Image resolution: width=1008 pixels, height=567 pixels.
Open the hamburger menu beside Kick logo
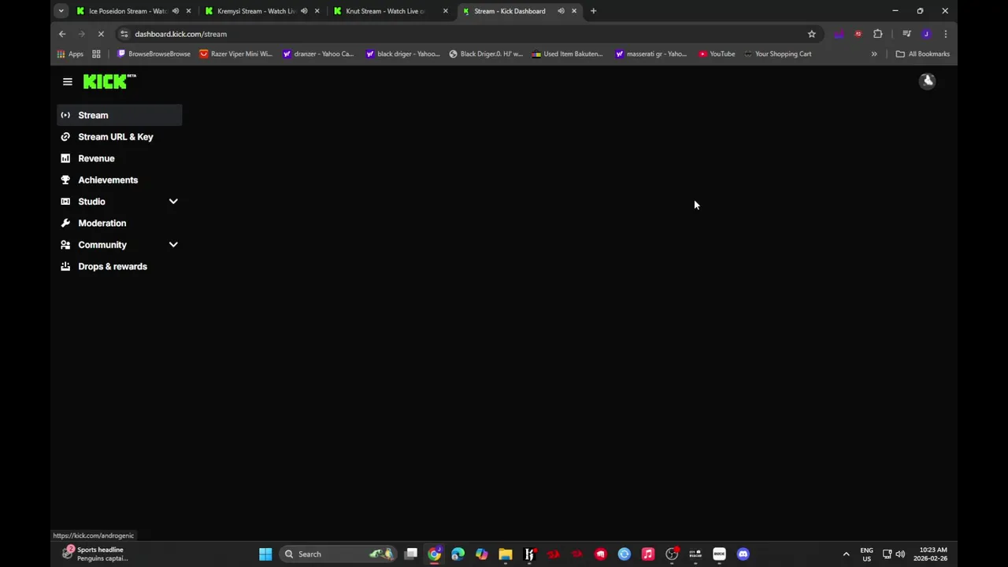tap(68, 82)
